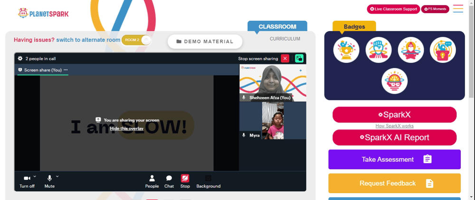Stop the screen share
Image resolution: width=475 pixels, height=200 pixels.
(185, 182)
